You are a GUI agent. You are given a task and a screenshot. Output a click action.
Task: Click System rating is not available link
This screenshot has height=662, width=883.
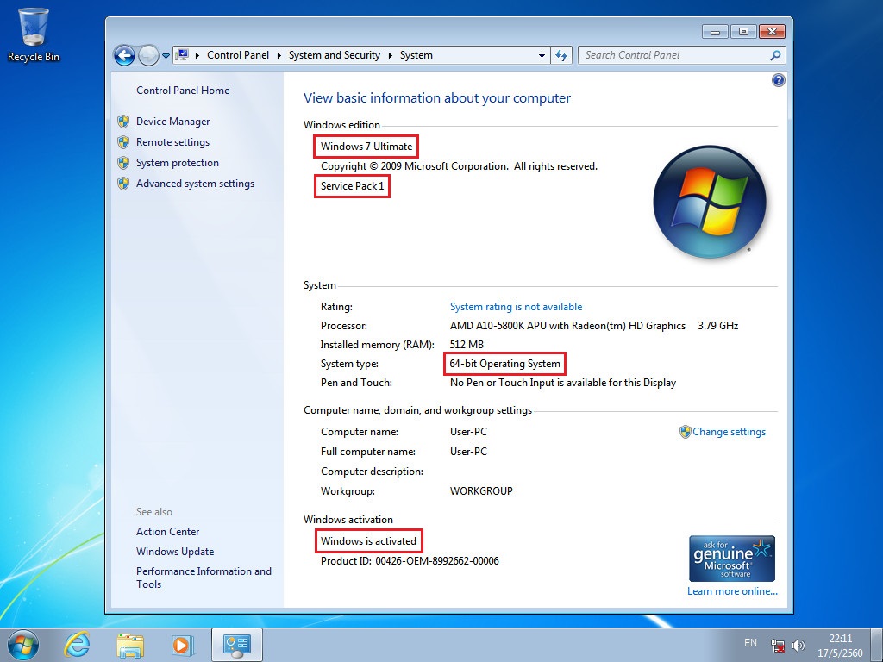pyautogui.click(x=516, y=307)
